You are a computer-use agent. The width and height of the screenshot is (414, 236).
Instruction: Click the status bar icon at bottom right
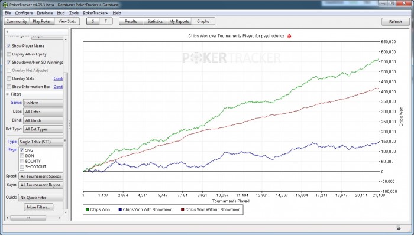click(x=399, y=228)
